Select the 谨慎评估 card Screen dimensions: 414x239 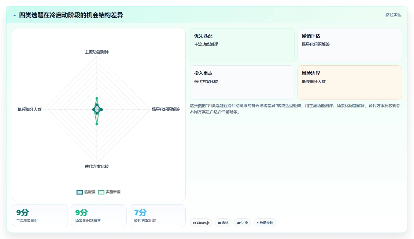[x=350, y=45]
